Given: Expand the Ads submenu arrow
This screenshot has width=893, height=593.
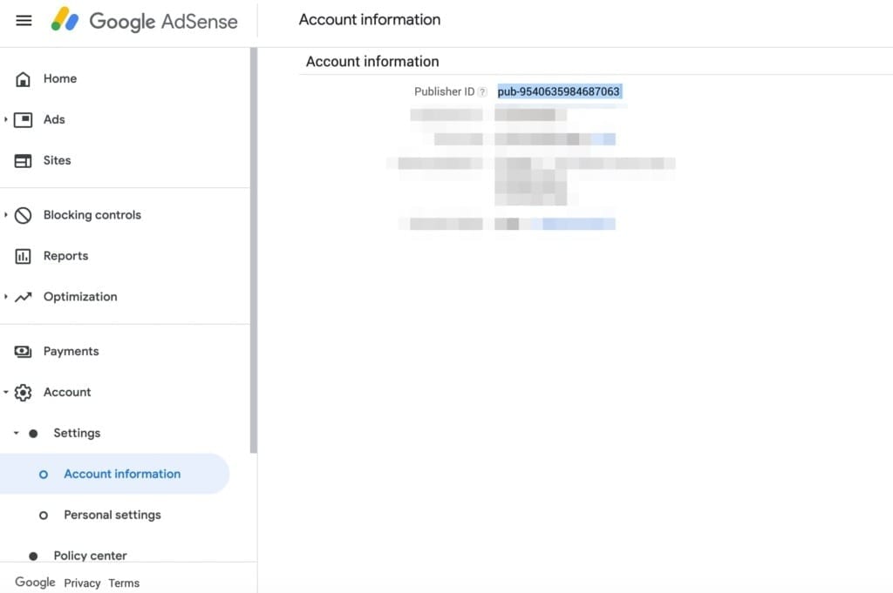Looking at the screenshot, I should tap(6, 119).
